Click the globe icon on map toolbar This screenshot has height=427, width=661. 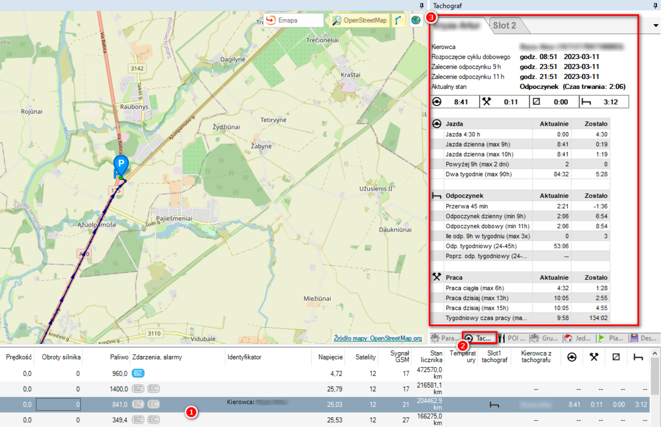416,20
